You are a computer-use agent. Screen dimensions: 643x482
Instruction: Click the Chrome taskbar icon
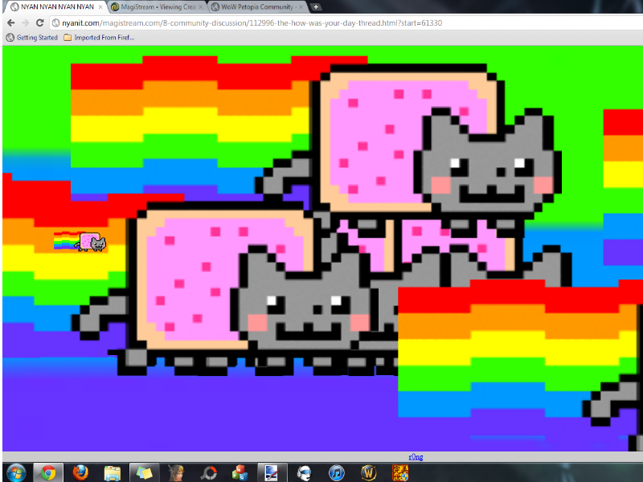(x=48, y=473)
